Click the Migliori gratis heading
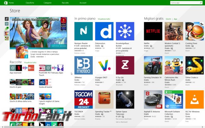The width and height of the screenshot is (205, 128). point(154,19)
